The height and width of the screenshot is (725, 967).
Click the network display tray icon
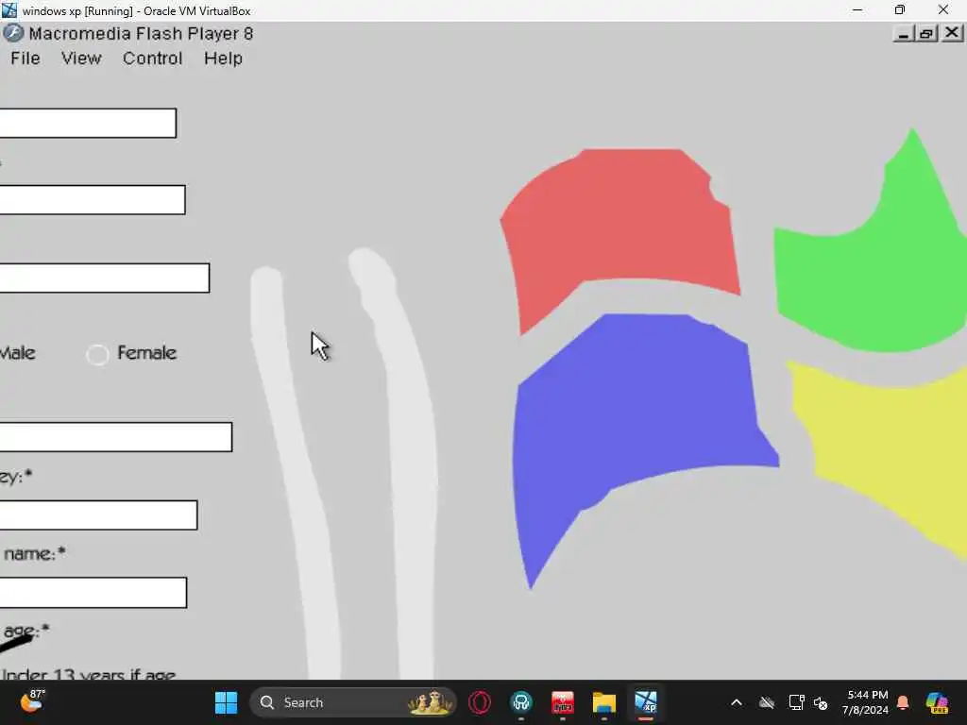796,702
